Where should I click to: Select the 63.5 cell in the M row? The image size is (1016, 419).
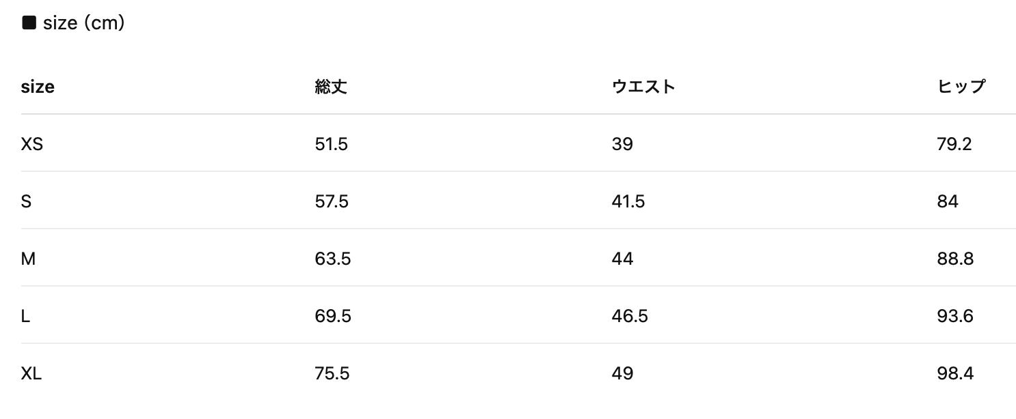[332, 259]
